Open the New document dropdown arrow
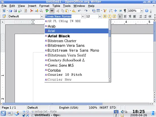This screenshot has width=156, height=117. (7, 10)
